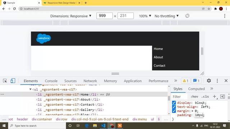Expand breadcrumb trail right ellipsis
The width and height of the screenshot is (230, 129).
(166, 119)
